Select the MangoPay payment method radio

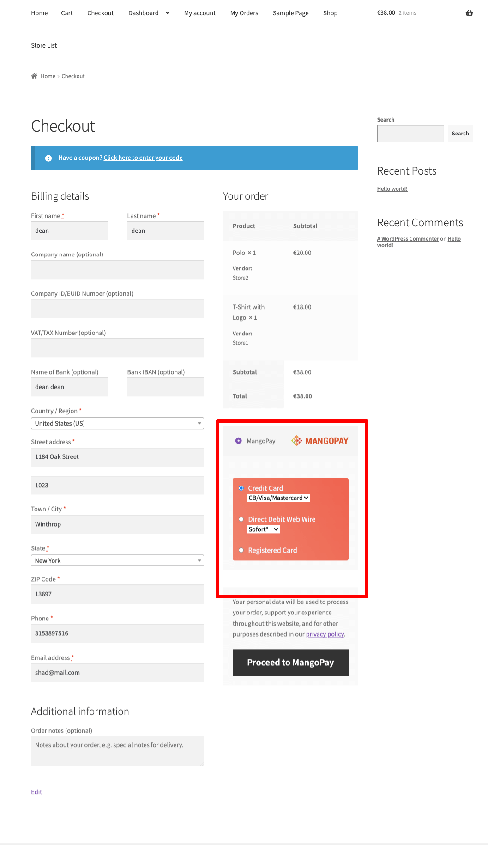coord(238,441)
